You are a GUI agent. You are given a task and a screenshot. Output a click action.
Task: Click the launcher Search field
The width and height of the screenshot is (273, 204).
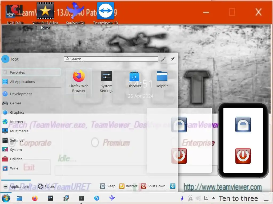tap(111, 59)
